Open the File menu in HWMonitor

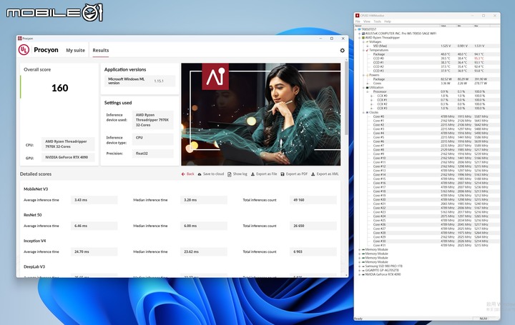click(x=358, y=21)
